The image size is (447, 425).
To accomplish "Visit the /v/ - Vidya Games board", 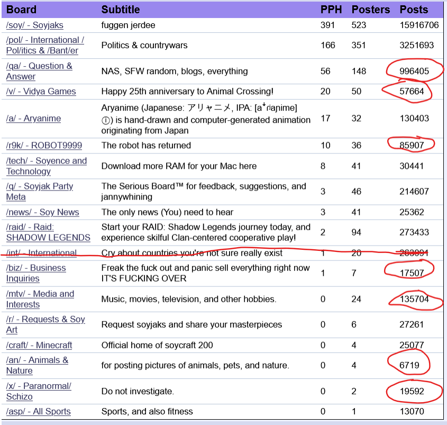I will click(41, 92).
